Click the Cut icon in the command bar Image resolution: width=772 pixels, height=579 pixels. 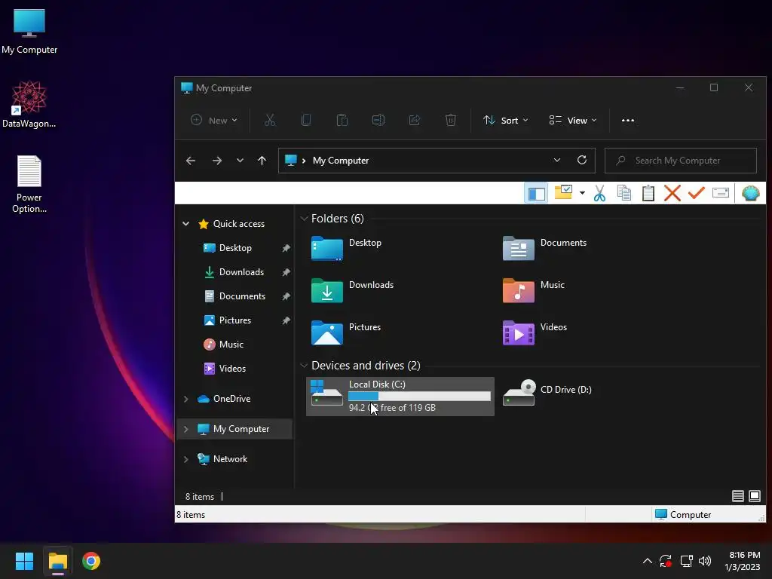[270, 120]
